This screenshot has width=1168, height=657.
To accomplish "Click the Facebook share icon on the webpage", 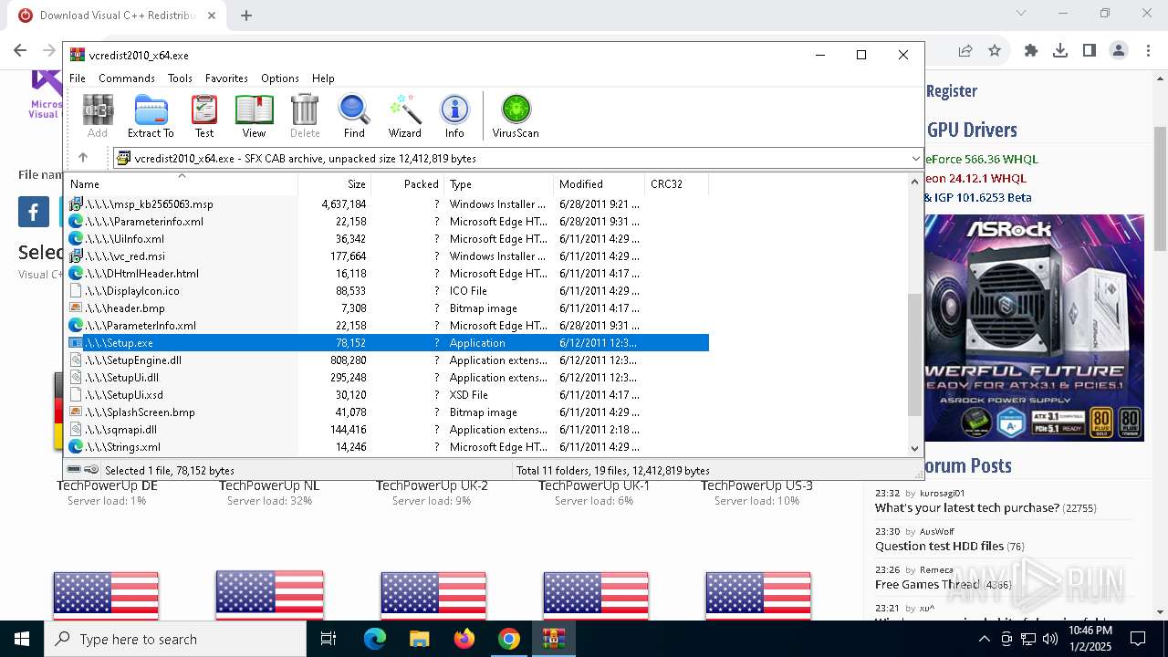I will pos(34,213).
